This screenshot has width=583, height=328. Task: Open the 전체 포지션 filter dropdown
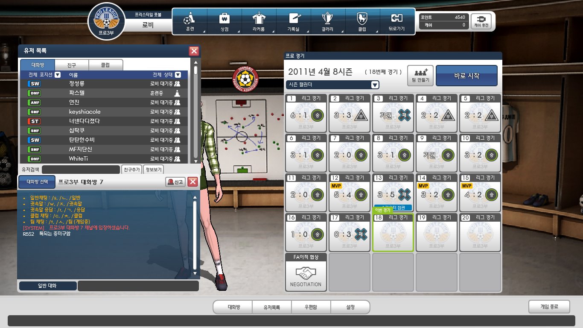click(x=58, y=75)
